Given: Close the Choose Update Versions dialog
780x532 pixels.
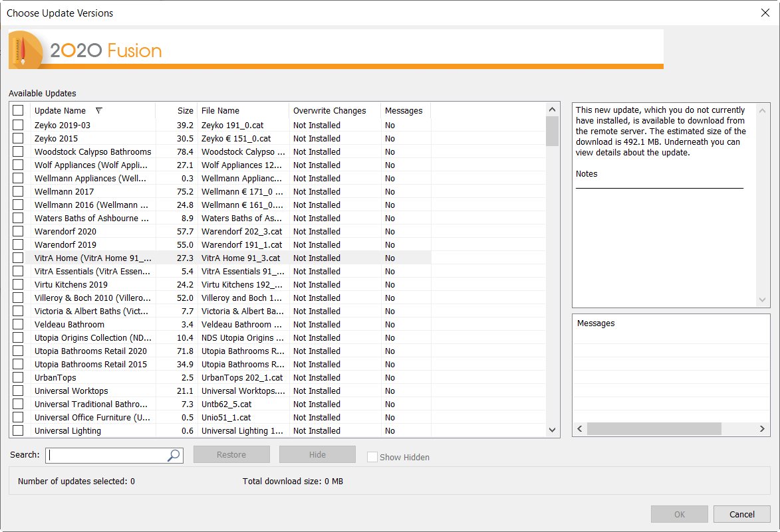Looking at the screenshot, I should click(765, 13).
